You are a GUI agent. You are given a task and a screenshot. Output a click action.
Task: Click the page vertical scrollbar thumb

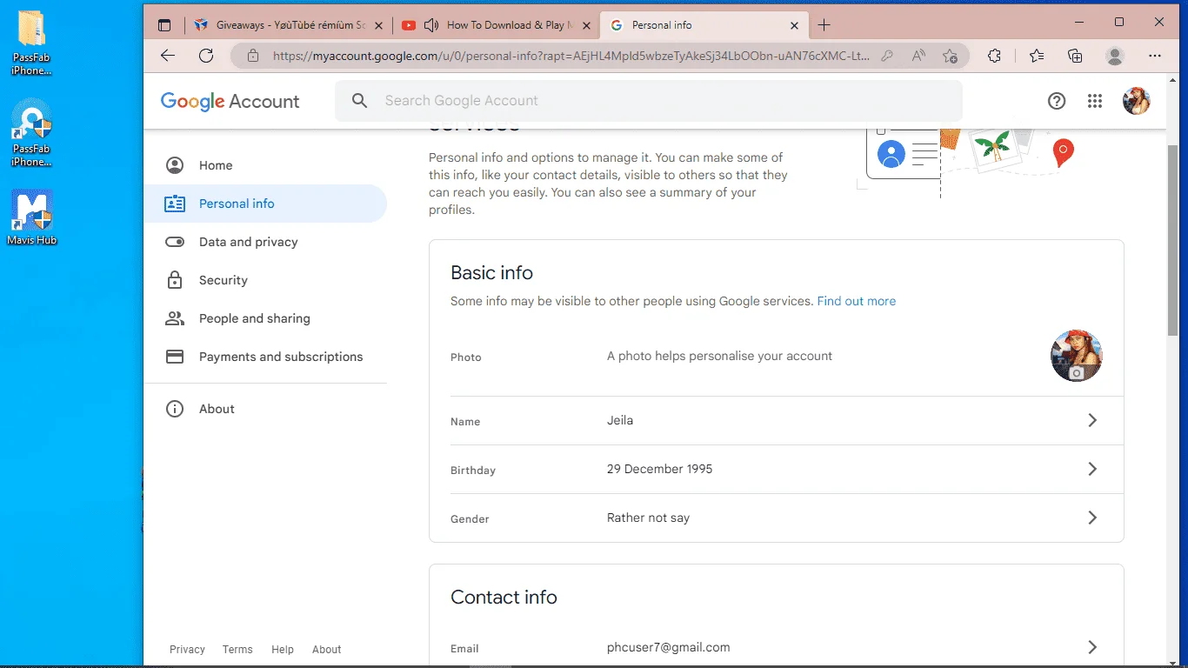1172,239
